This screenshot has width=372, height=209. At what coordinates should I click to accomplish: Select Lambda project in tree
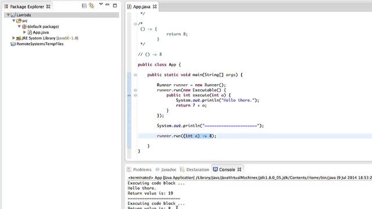[x=24, y=15]
